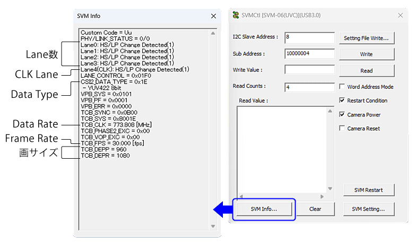This screenshot has height=246, width=415.
Task: Focus the Sub Address input field
Action: click(309, 53)
